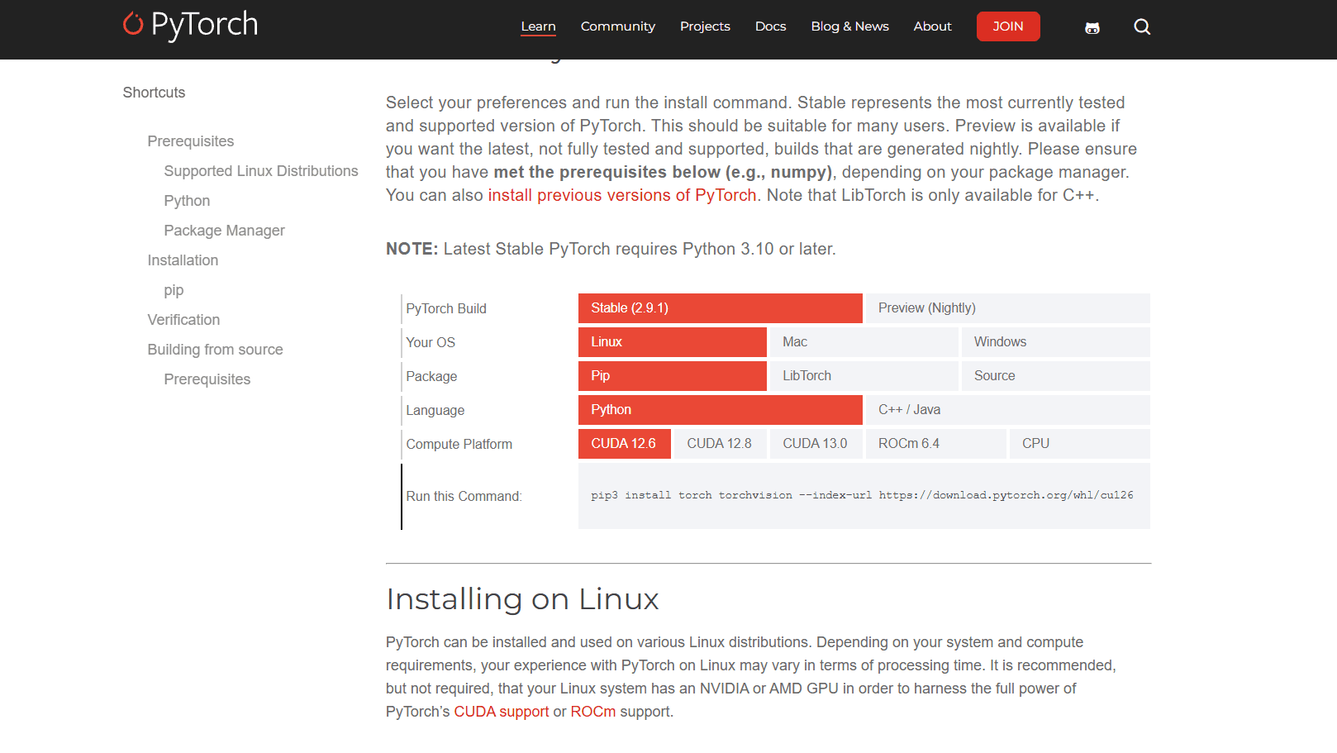Open the Community menu
Viewport: 1337px width, 753px height.
coord(618,26)
